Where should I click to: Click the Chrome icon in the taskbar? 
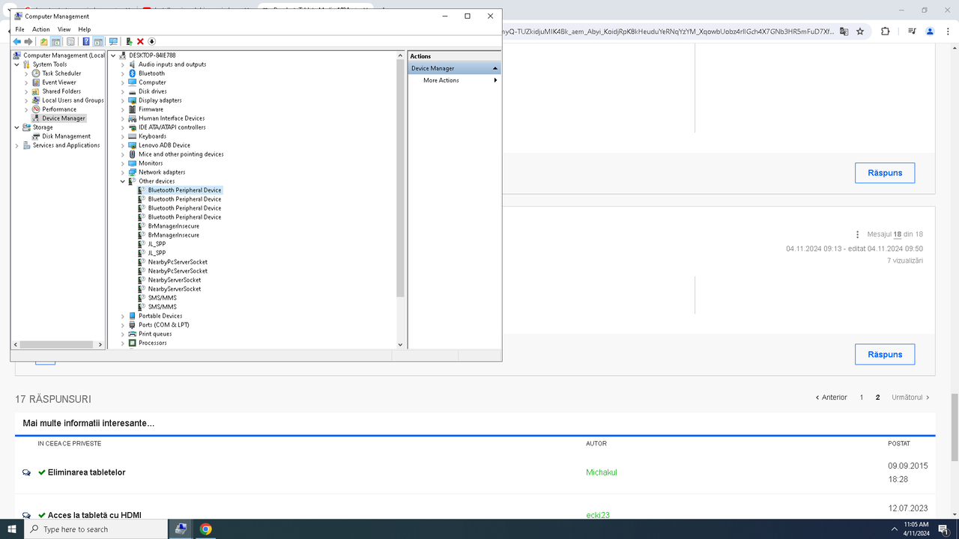(205, 529)
